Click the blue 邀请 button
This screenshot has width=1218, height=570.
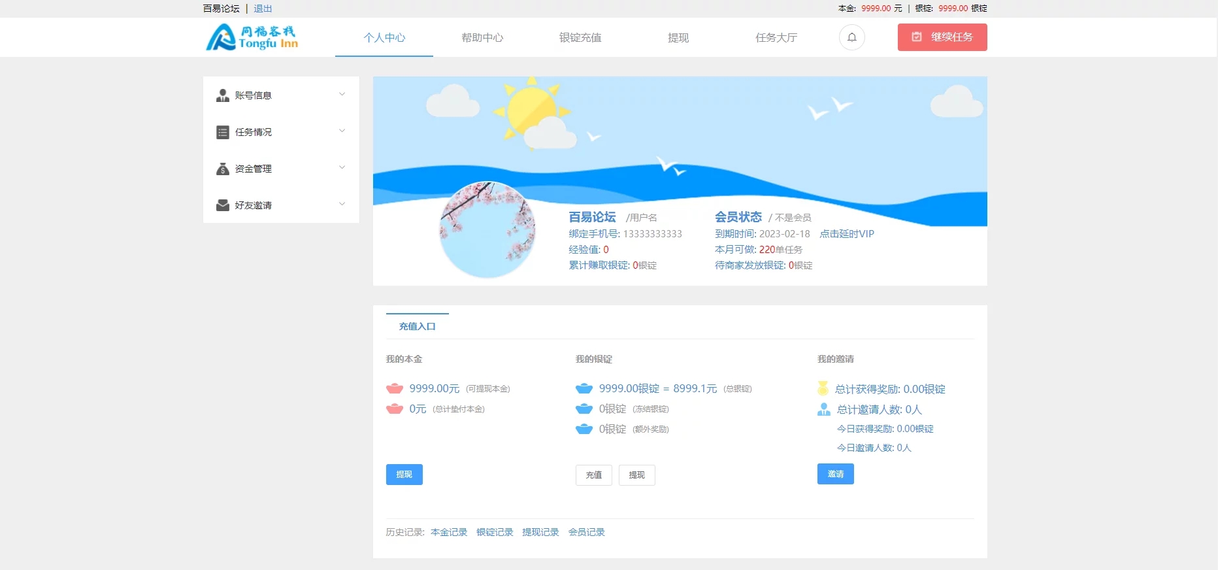pos(835,474)
